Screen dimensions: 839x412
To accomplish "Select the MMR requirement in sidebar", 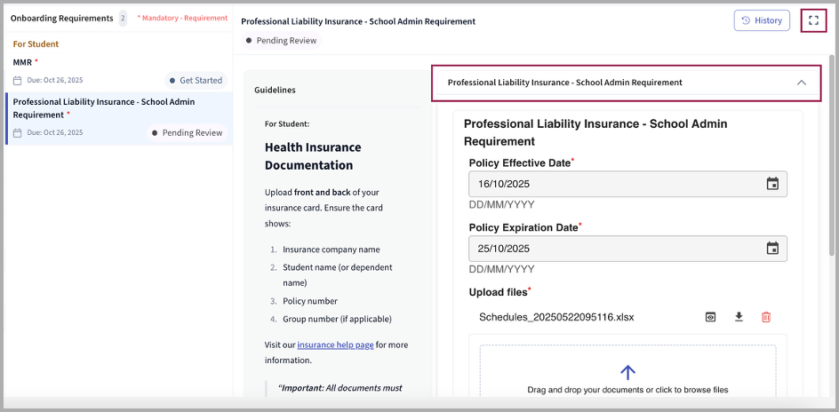I will [x=24, y=62].
